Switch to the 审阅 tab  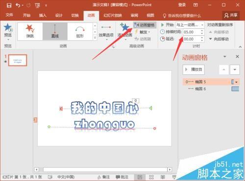tap(134, 16)
